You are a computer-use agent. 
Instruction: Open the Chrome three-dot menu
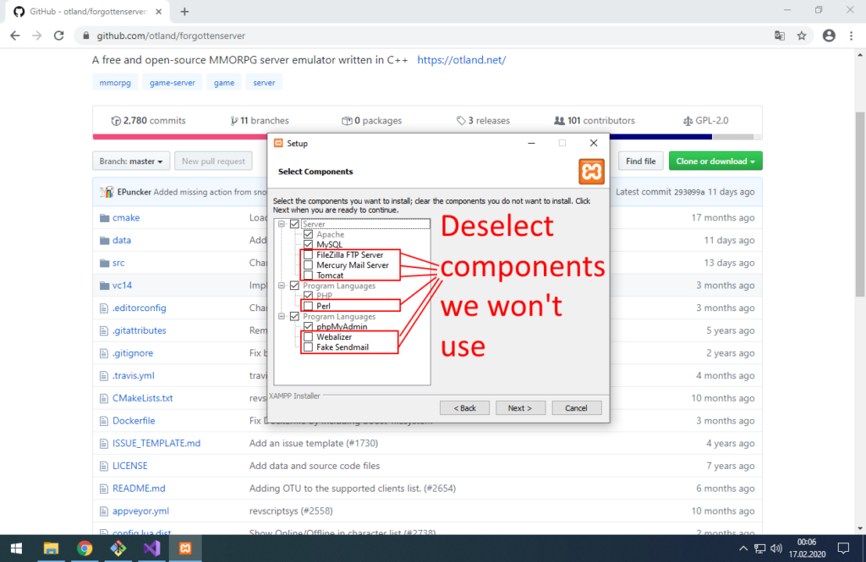[x=851, y=35]
